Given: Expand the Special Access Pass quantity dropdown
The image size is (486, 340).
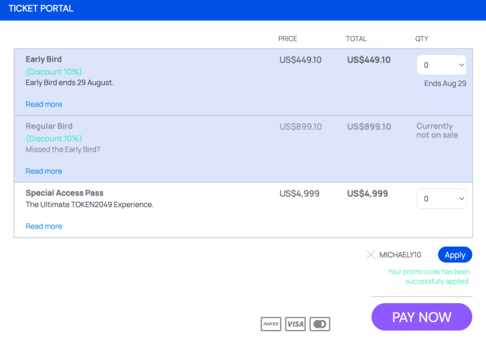Looking at the screenshot, I should coord(441,198).
